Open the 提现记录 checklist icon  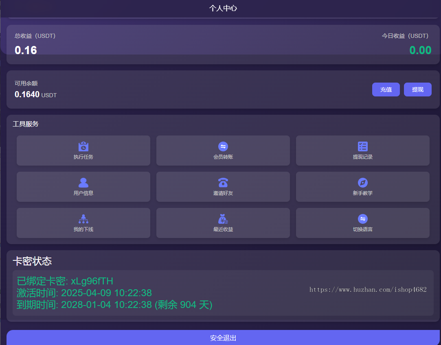(x=363, y=146)
